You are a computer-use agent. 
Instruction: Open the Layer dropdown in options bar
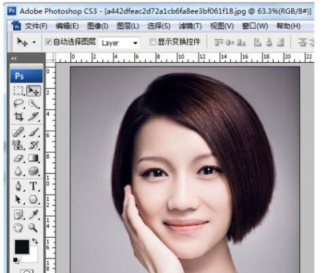[119, 43]
